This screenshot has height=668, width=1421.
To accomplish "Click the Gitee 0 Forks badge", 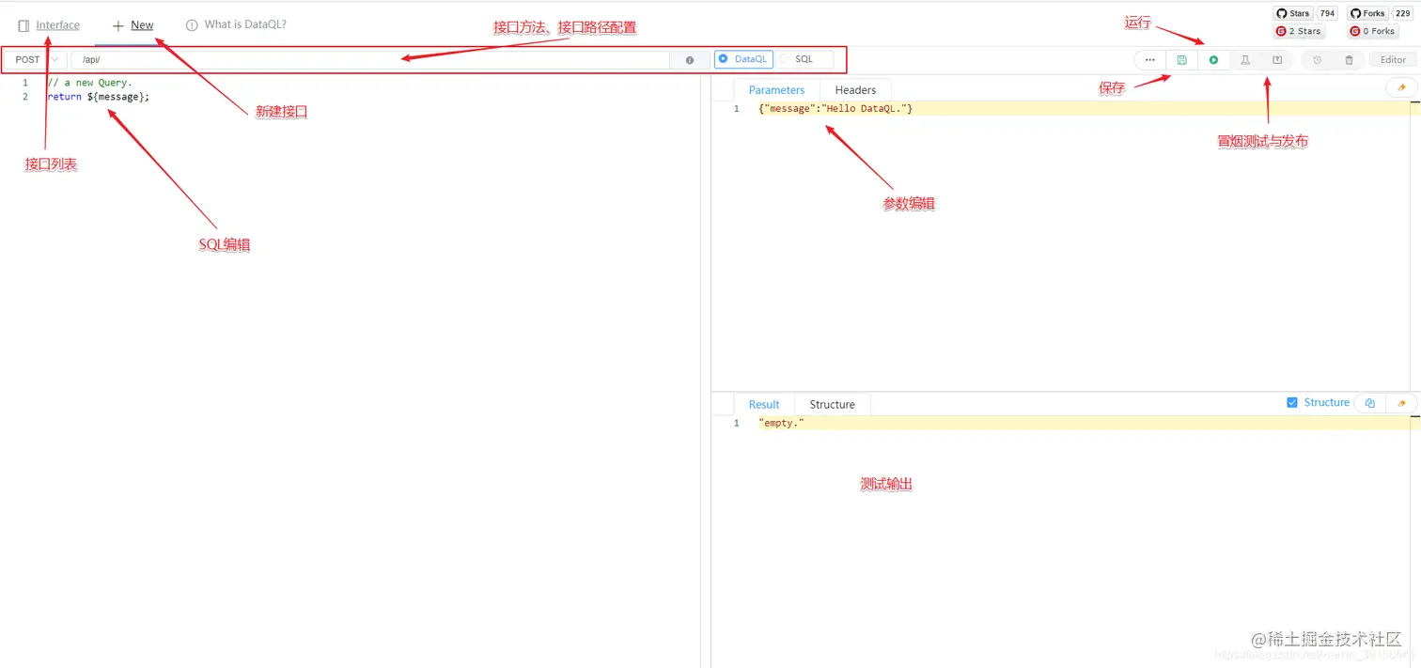I will pos(1373,31).
